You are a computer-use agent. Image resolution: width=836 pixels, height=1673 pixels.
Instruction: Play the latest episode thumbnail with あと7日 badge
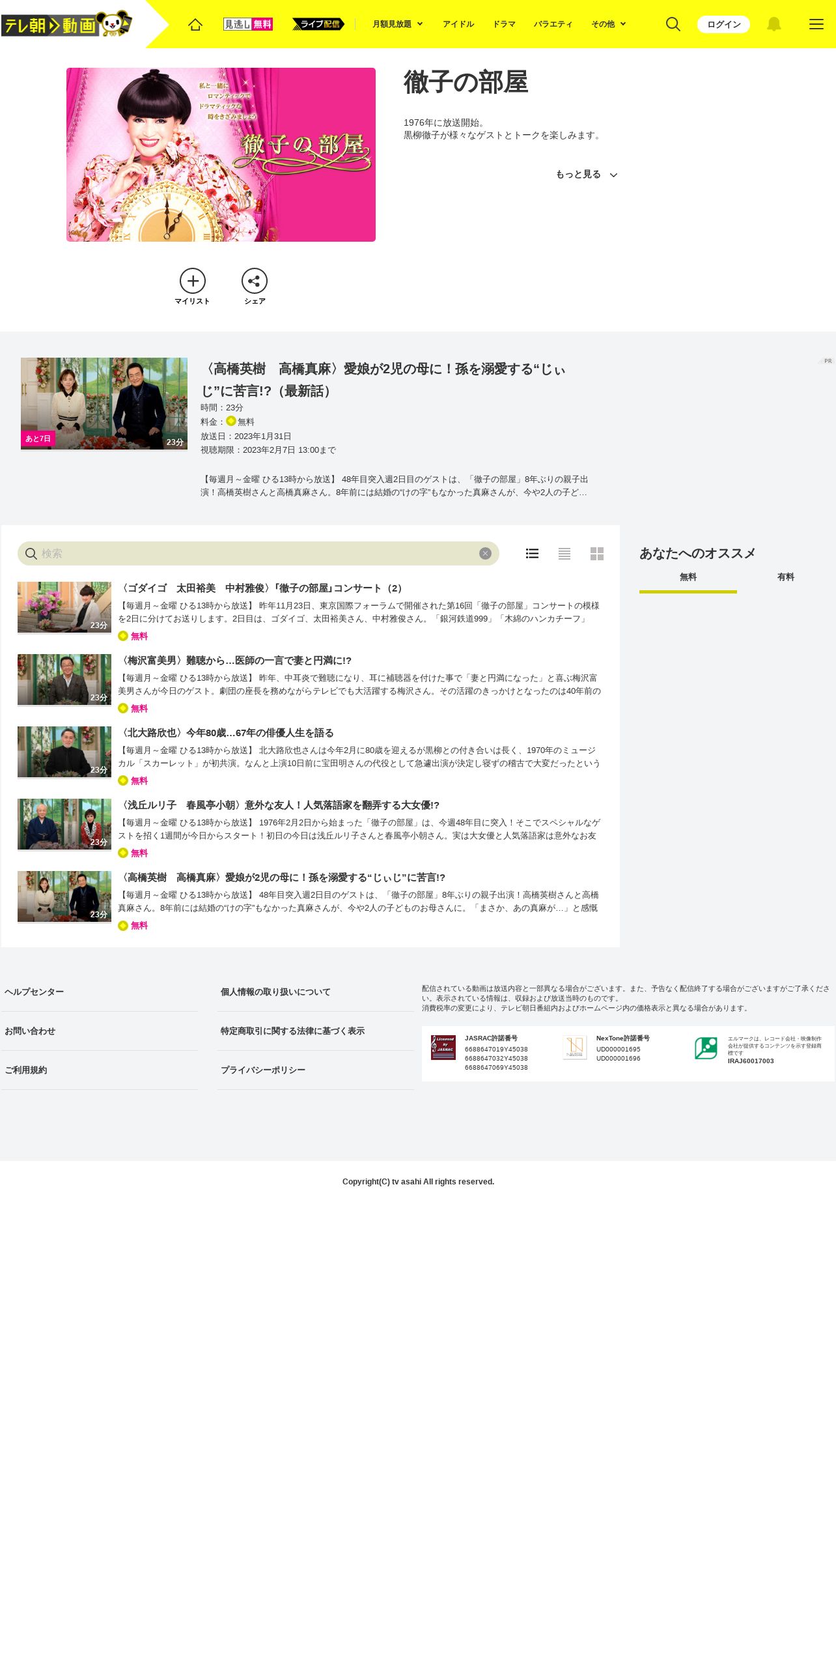click(104, 403)
